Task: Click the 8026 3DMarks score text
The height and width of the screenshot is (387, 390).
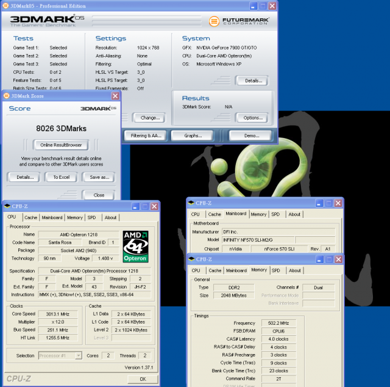Action: click(61, 129)
